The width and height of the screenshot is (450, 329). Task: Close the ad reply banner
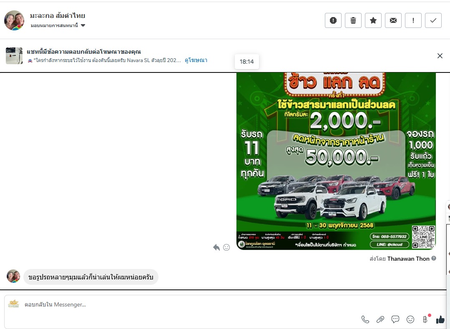click(x=440, y=56)
